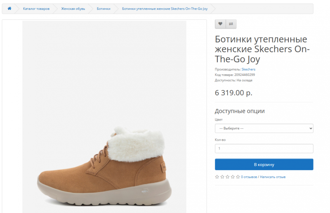
Task: Click the first rating star
Action: [217, 177]
